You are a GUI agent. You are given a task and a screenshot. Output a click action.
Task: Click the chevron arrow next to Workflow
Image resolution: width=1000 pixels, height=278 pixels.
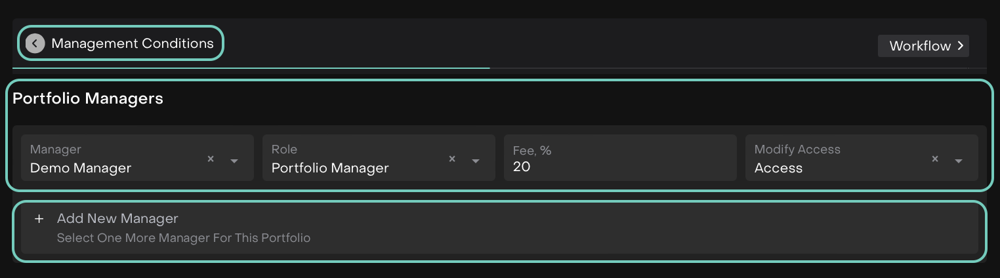tap(961, 46)
